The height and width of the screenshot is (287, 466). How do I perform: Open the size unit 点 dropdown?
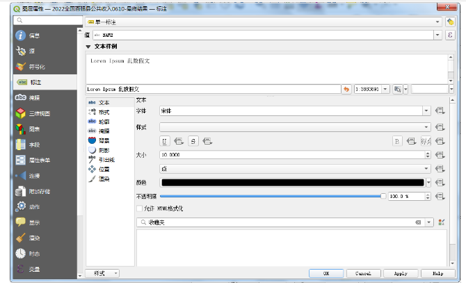tap(426, 169)
